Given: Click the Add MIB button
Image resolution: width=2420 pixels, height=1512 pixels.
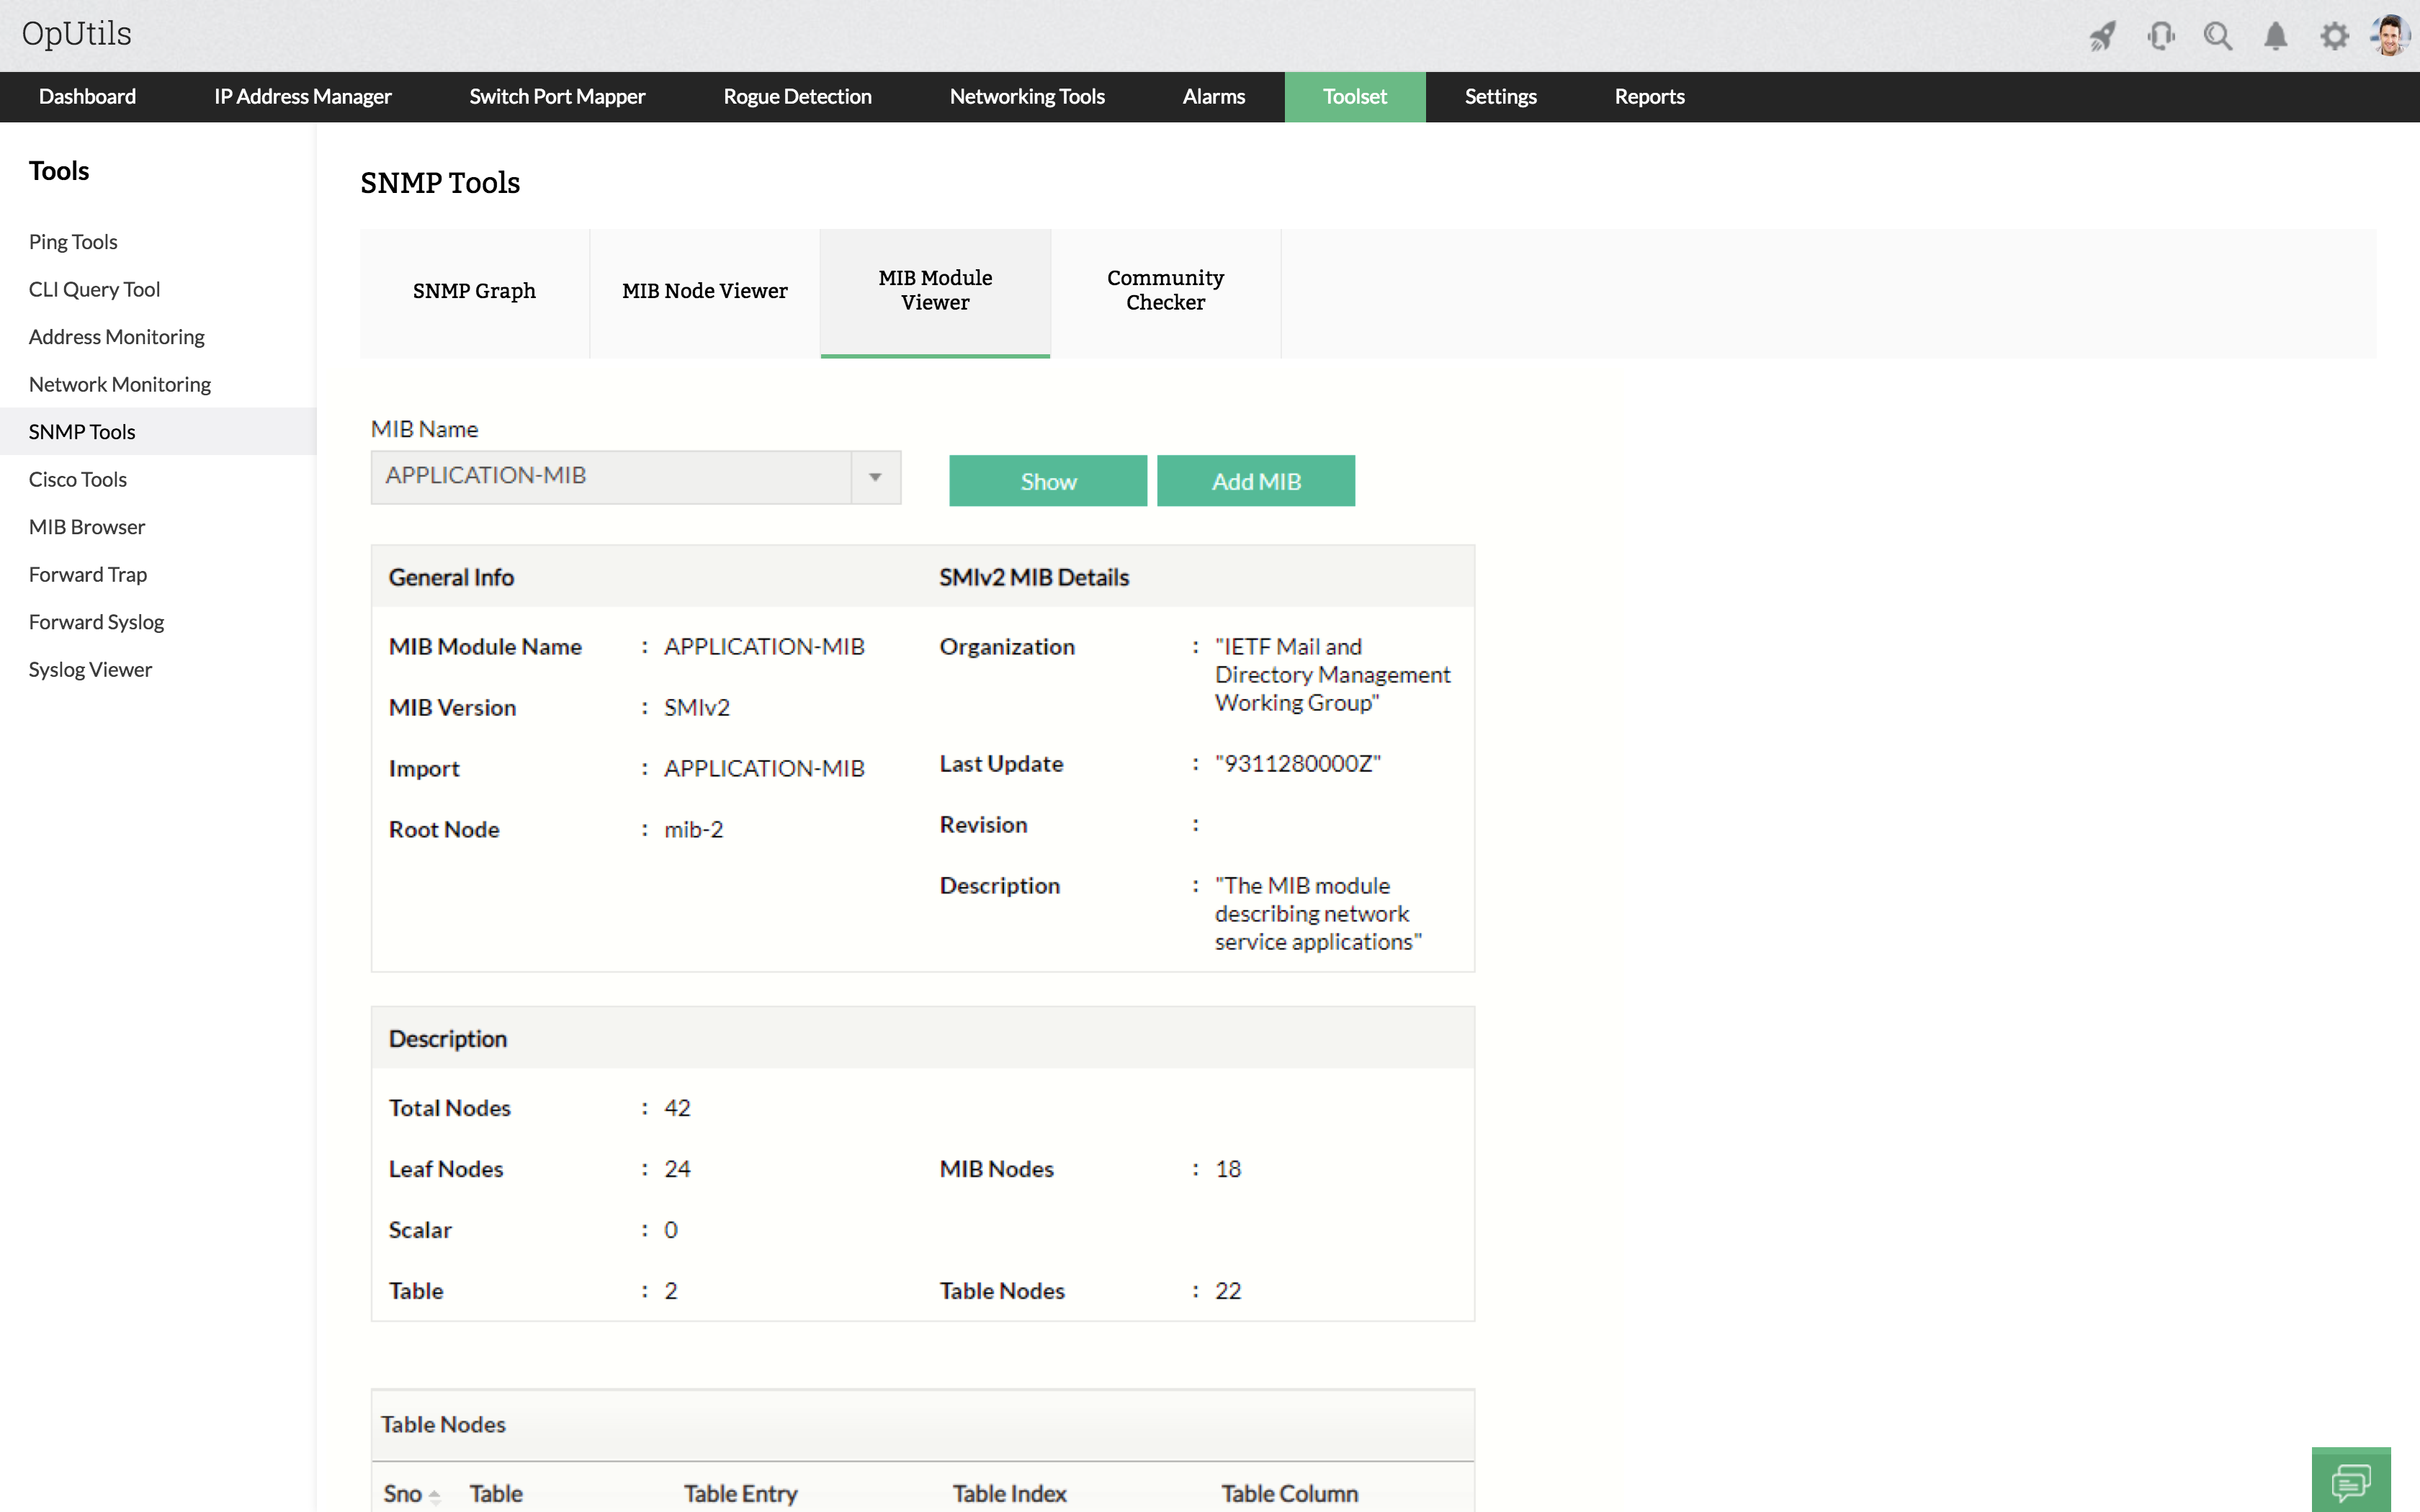Looking at the screenshot, I should click(x=1255, y=481).
